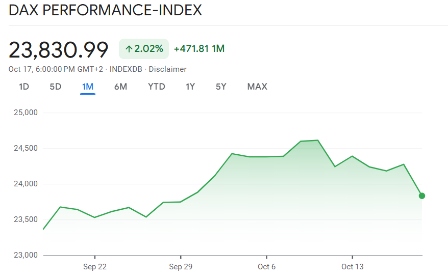Click the 25,000 y-axis label
The width and height of the screenshot is (448, 279).
pyautogui.click(x=26, y=113)
